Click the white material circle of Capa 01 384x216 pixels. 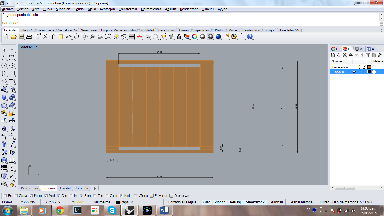coord(374,72)
